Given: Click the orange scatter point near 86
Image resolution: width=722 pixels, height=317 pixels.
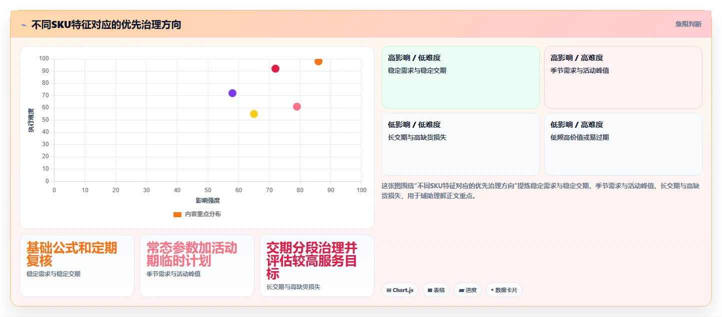Looking at the screenshot, I should (318, 61).
